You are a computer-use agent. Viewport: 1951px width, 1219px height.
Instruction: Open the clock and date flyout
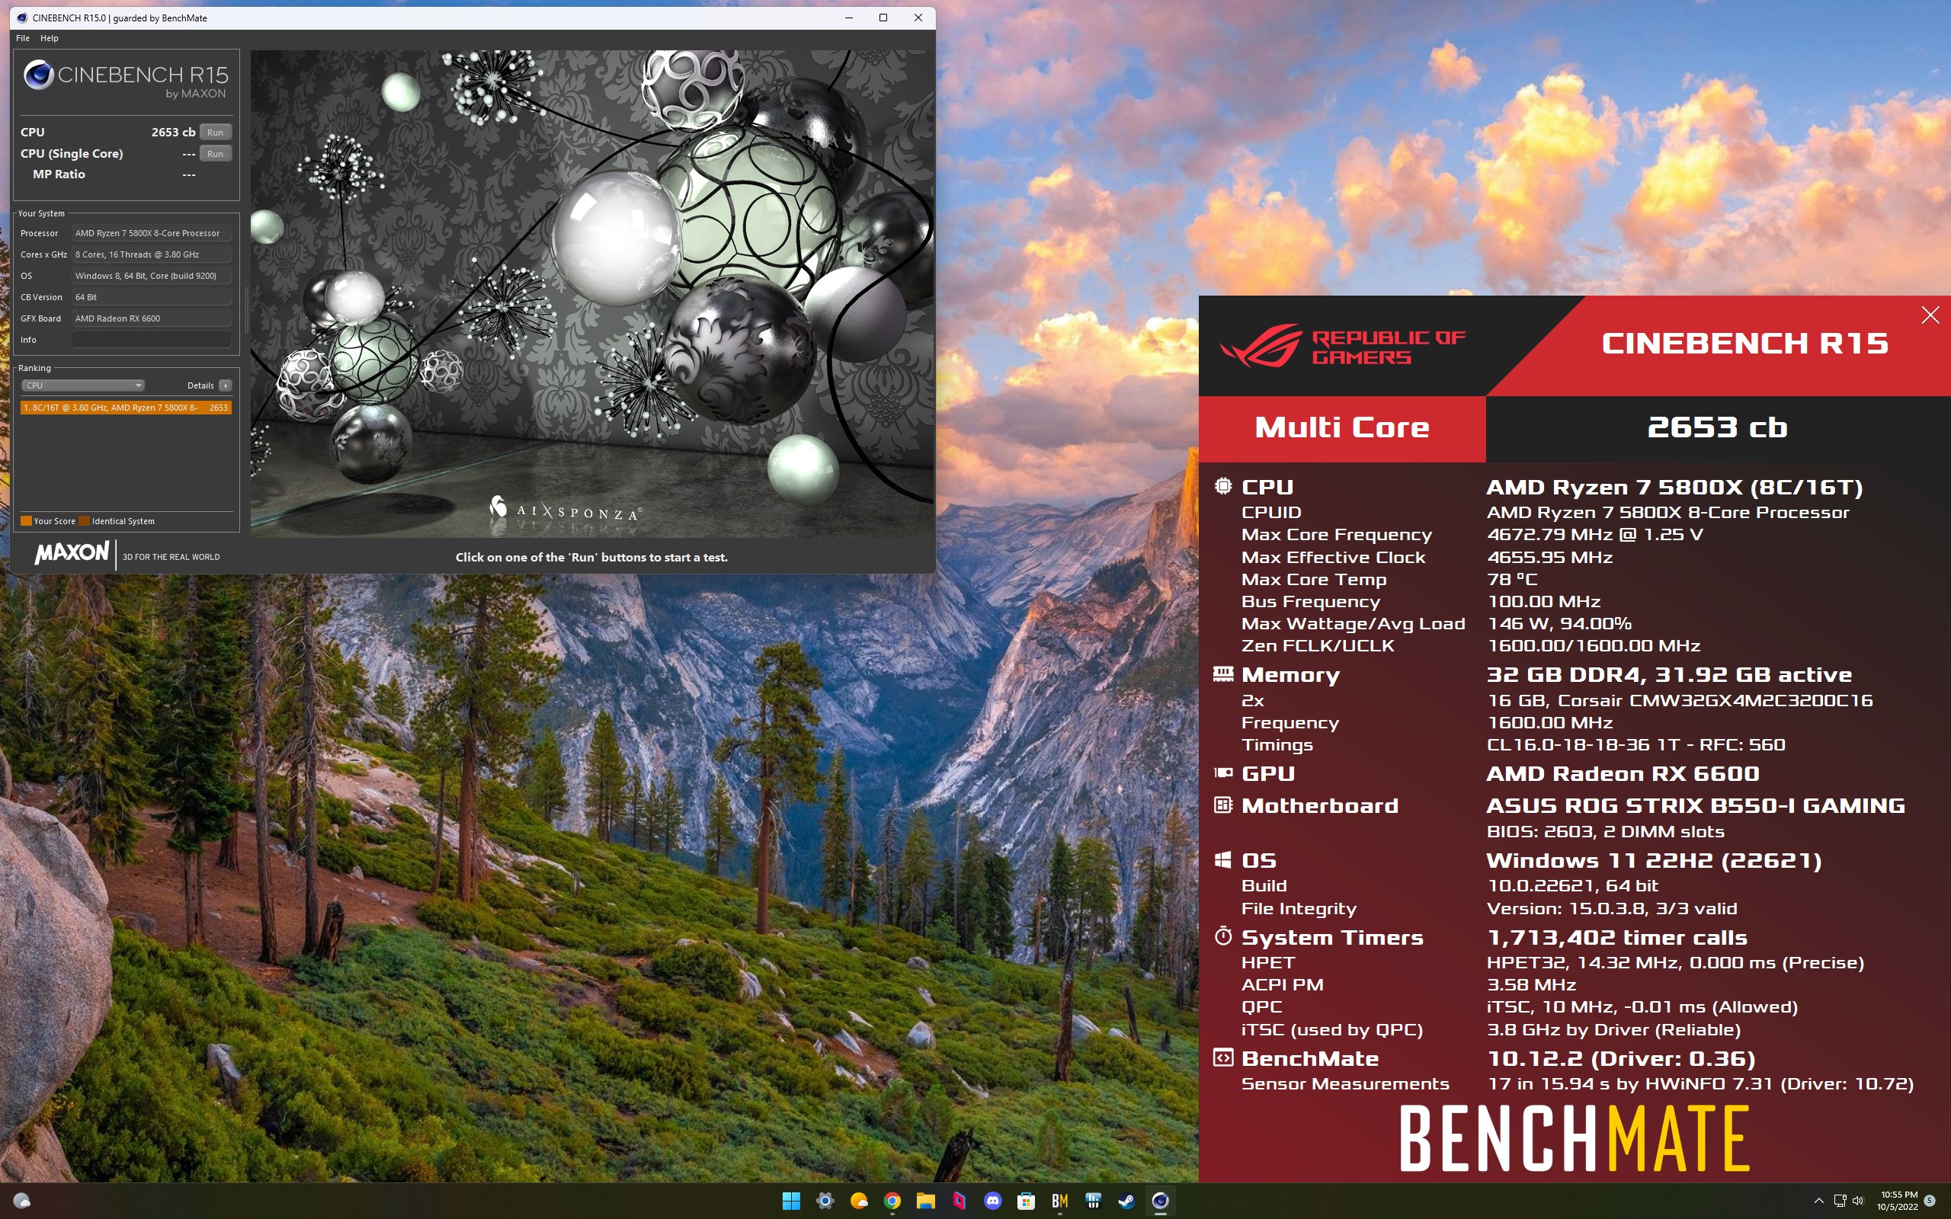pyautogui.click(x=1898, y=1201)
